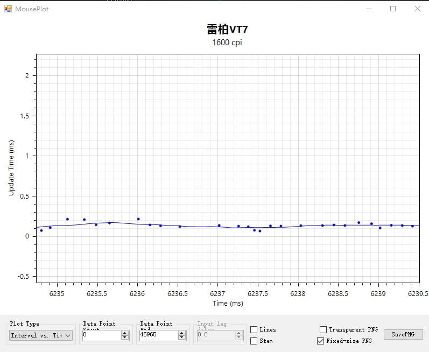
Task: Check the Transparent PNG option
Action: (x=323, y=329)
